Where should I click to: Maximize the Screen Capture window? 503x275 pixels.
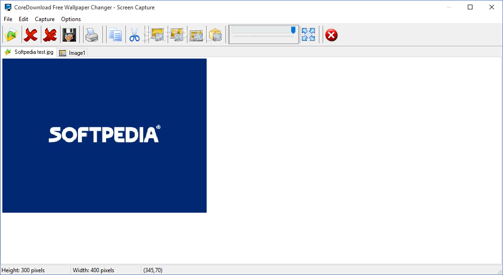(470, 7)
